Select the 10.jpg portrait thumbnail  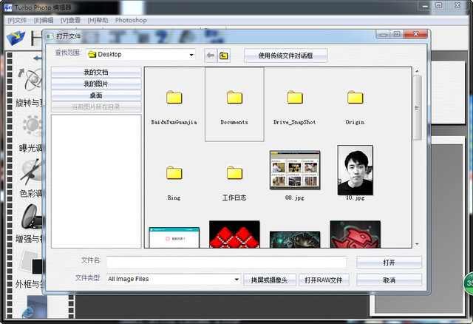pos(355,169)
